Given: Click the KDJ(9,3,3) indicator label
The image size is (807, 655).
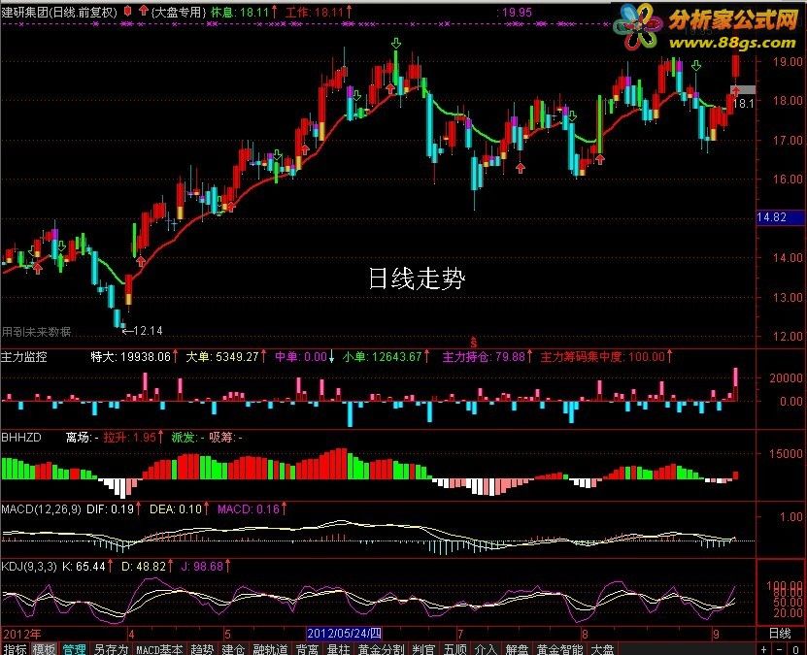Looking at the screenshot, I should (29, 566).
